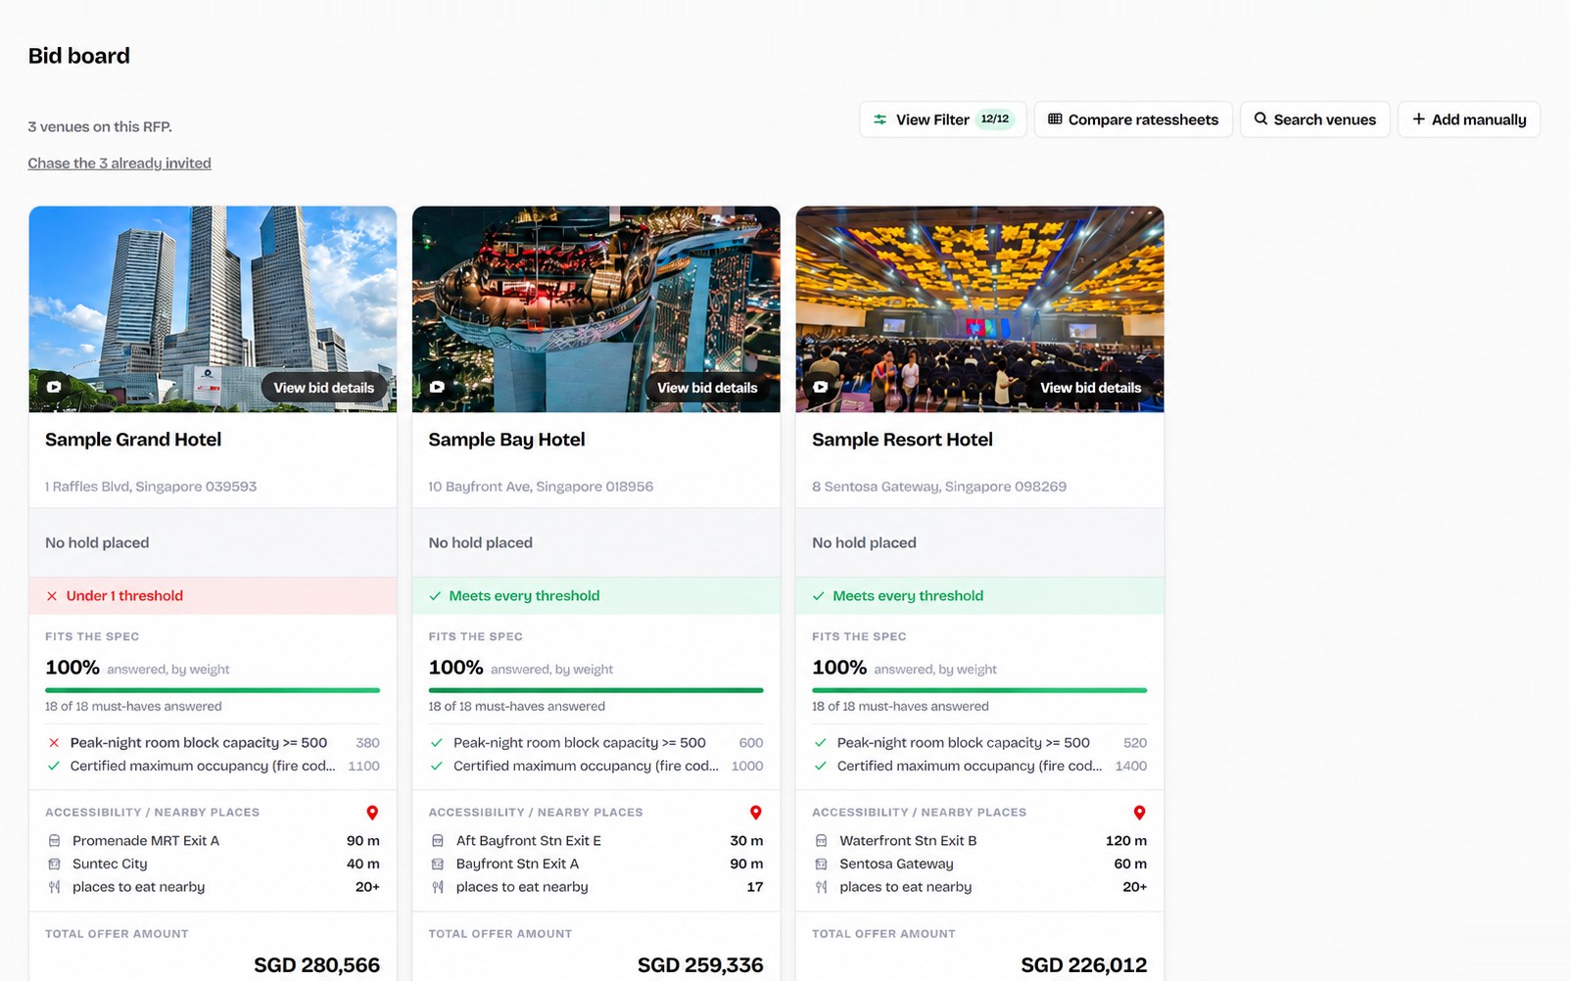The image size is (1570, 981).
Task: Click the shop icon beside Suntec City
Action: point(54,864)
